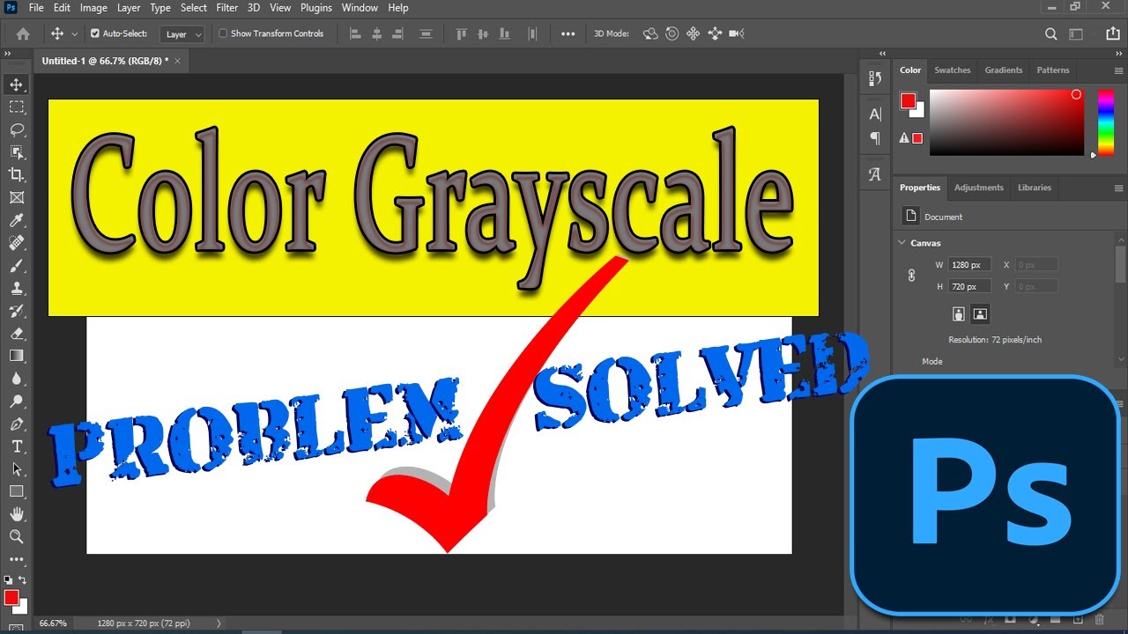The image size is (1128, 634).
Task: Select the Horizontal Type tool
Action: tap(17, 446)
